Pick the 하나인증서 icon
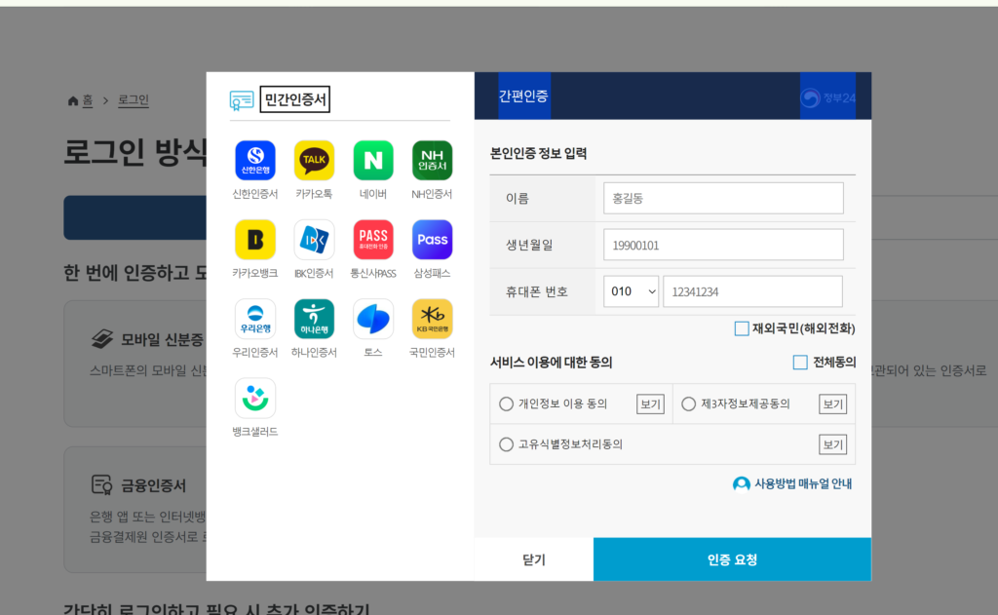The height and width of the screenshot is (615, 998). pos(314,319)
